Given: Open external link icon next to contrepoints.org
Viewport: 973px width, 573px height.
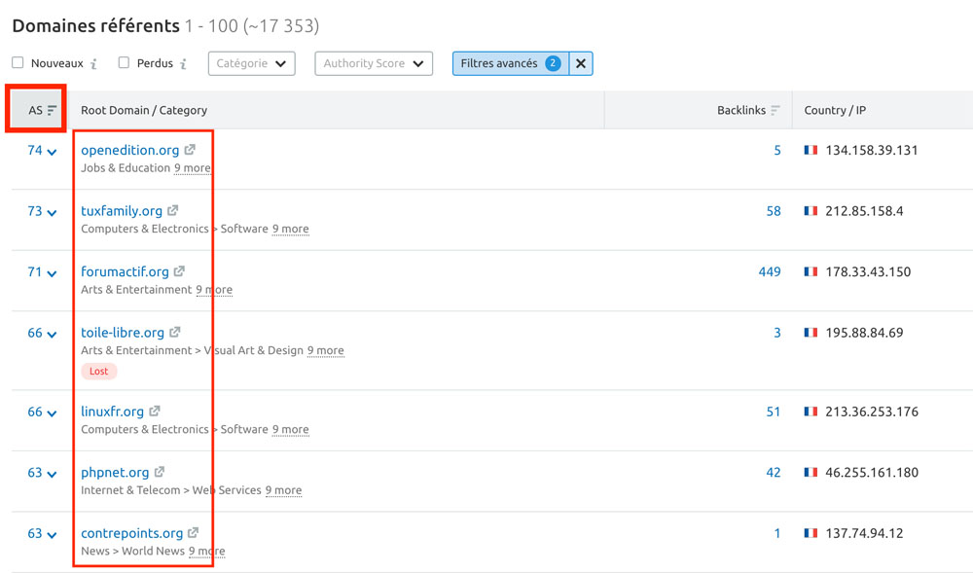Looking at the screenshot, I should pyautogui.click(x=193, y=532).
